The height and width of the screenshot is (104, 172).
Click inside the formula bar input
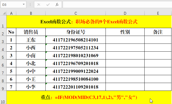(117, 5)
